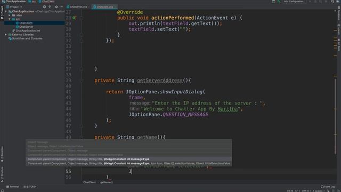Select ChatApplication.iml file in tree
Screen dimensions: 341x192
click(28, 31)
